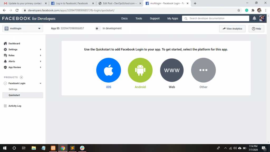Open the Chrome profile avatar
Viewport: 270px width, 152px height.
click(259, 10)
